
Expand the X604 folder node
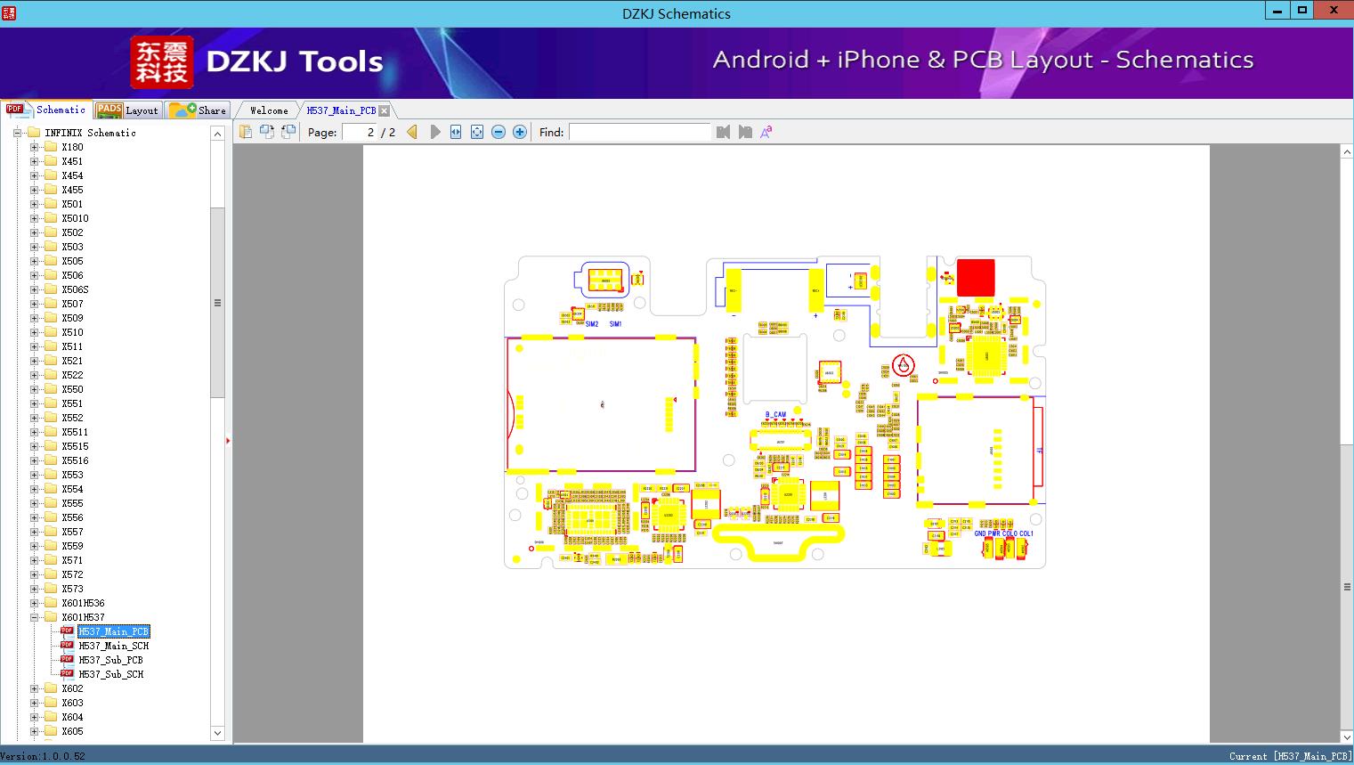34,717
